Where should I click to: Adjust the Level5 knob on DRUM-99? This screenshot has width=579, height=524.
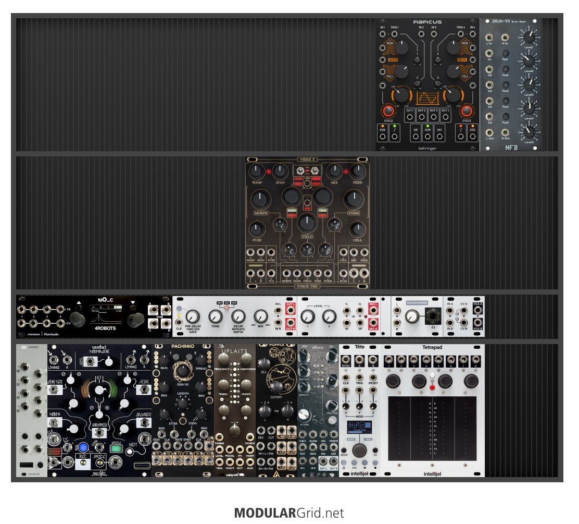pos(529,131)
